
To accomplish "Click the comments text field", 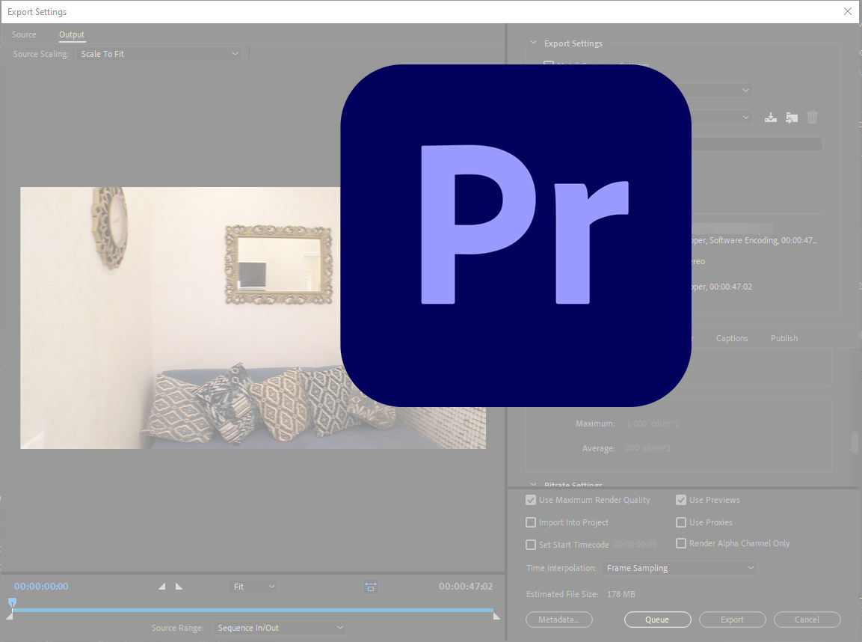I will tap(757, 144).
